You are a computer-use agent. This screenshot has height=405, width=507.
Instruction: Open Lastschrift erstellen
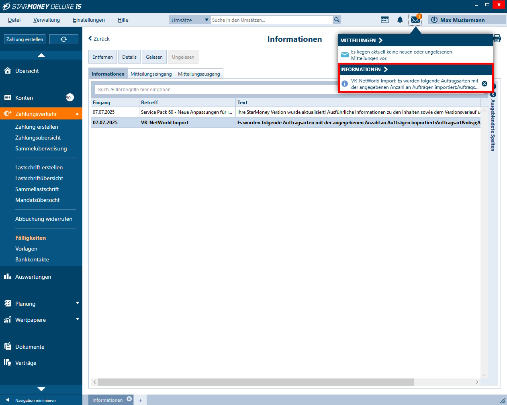coord(39,167)
